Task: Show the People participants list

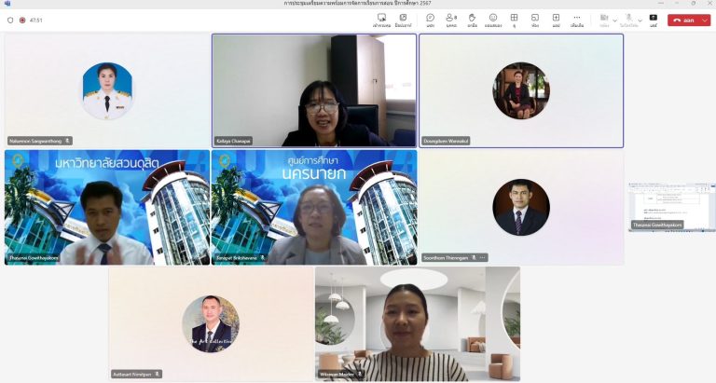Action: [x=451, y=19]
